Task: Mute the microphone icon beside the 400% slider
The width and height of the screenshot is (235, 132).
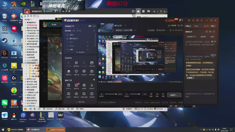Action: (101, 94)
